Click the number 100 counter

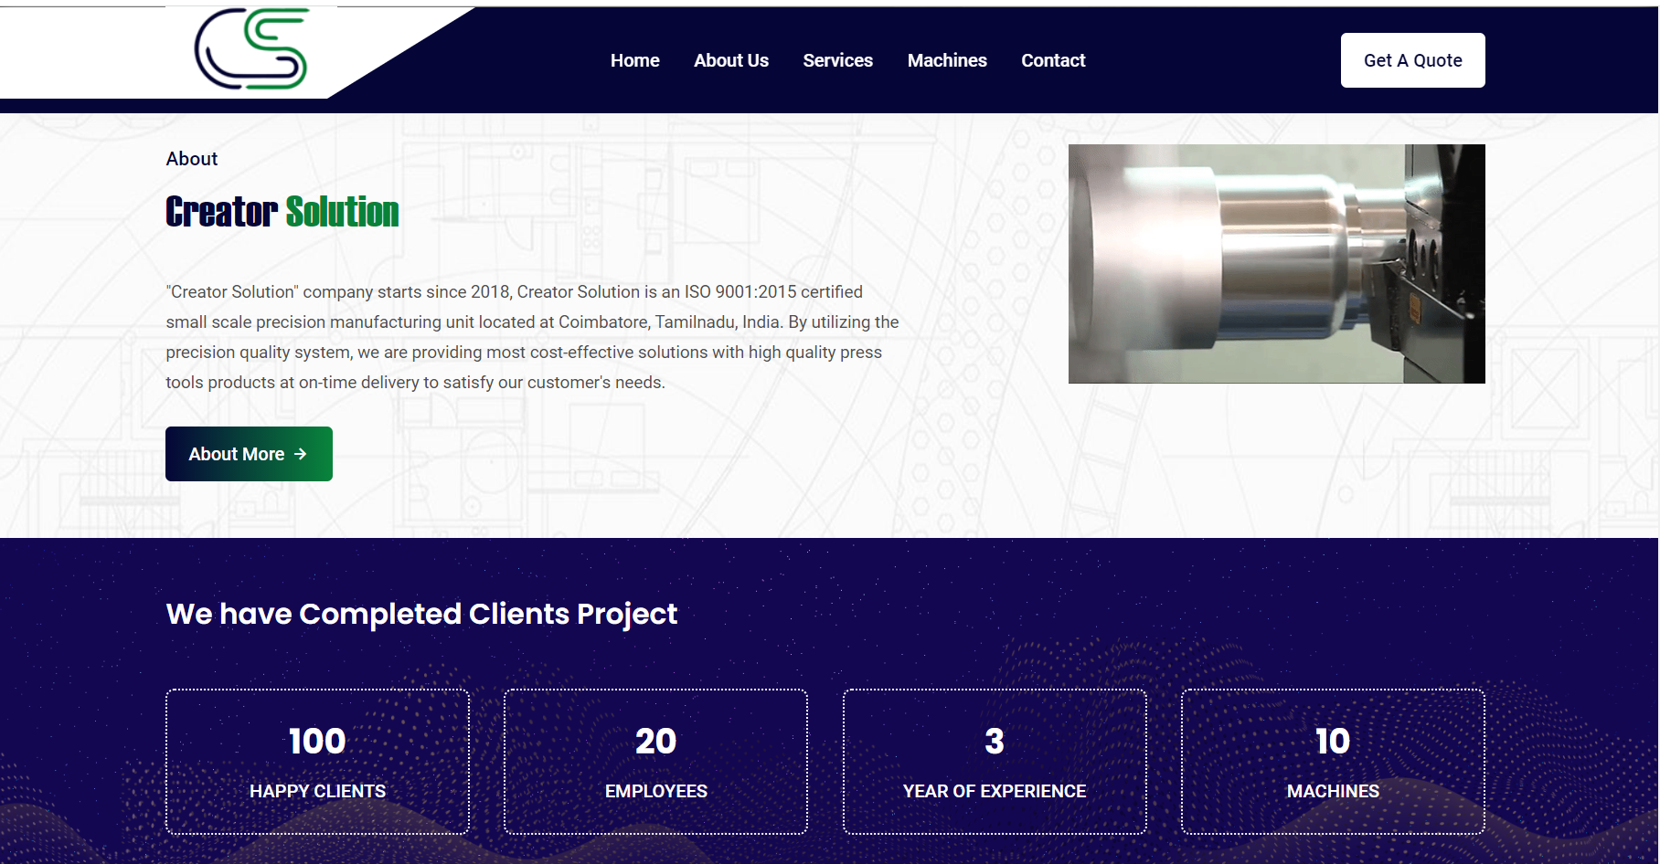317,741
